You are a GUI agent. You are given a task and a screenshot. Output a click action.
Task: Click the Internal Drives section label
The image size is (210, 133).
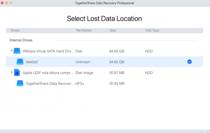click(21, 40)
